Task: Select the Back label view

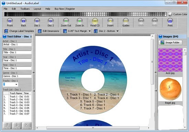Action: (x=23, y=22)
